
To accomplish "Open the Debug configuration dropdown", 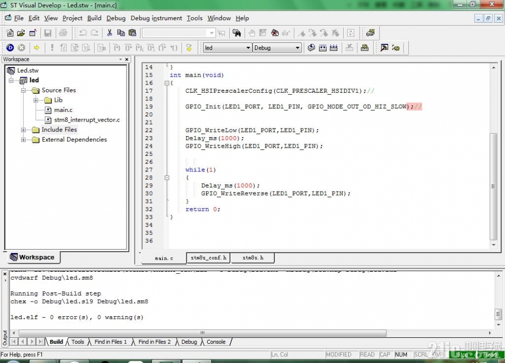I will [297, 48].
